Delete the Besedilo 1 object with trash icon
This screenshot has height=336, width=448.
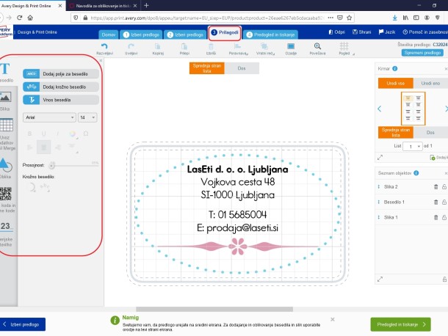point(436,202)
